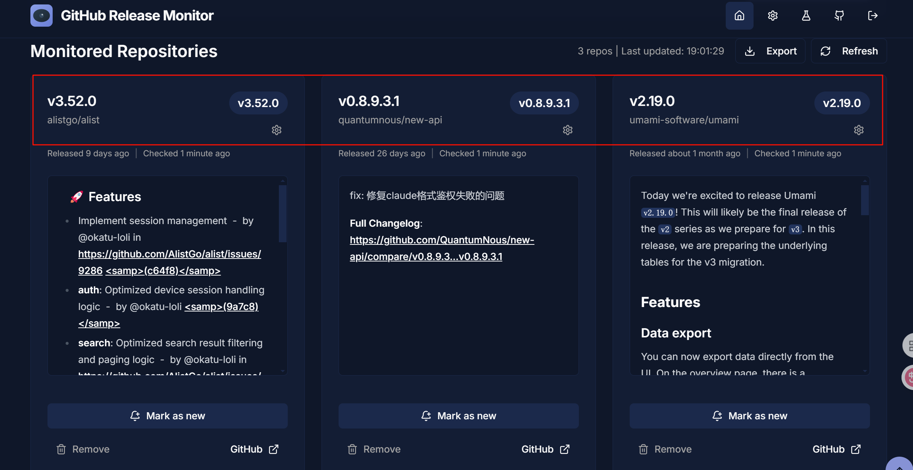This screenshot has width=913, height=470.
Task: Mark quantumnous/new-api release as new
Action: [459, 416]
